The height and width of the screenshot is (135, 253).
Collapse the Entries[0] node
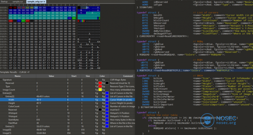click(4, 96)
